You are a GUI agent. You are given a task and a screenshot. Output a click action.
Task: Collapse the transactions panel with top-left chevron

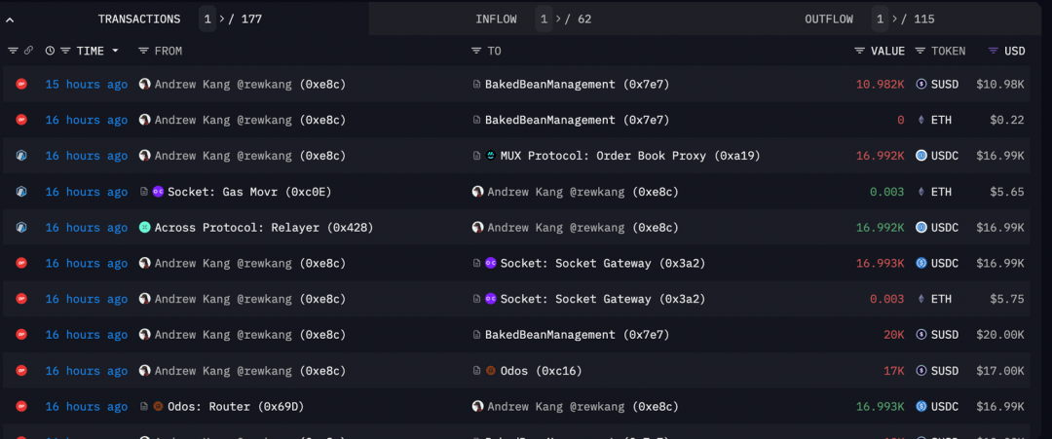(x=10, y=19)
